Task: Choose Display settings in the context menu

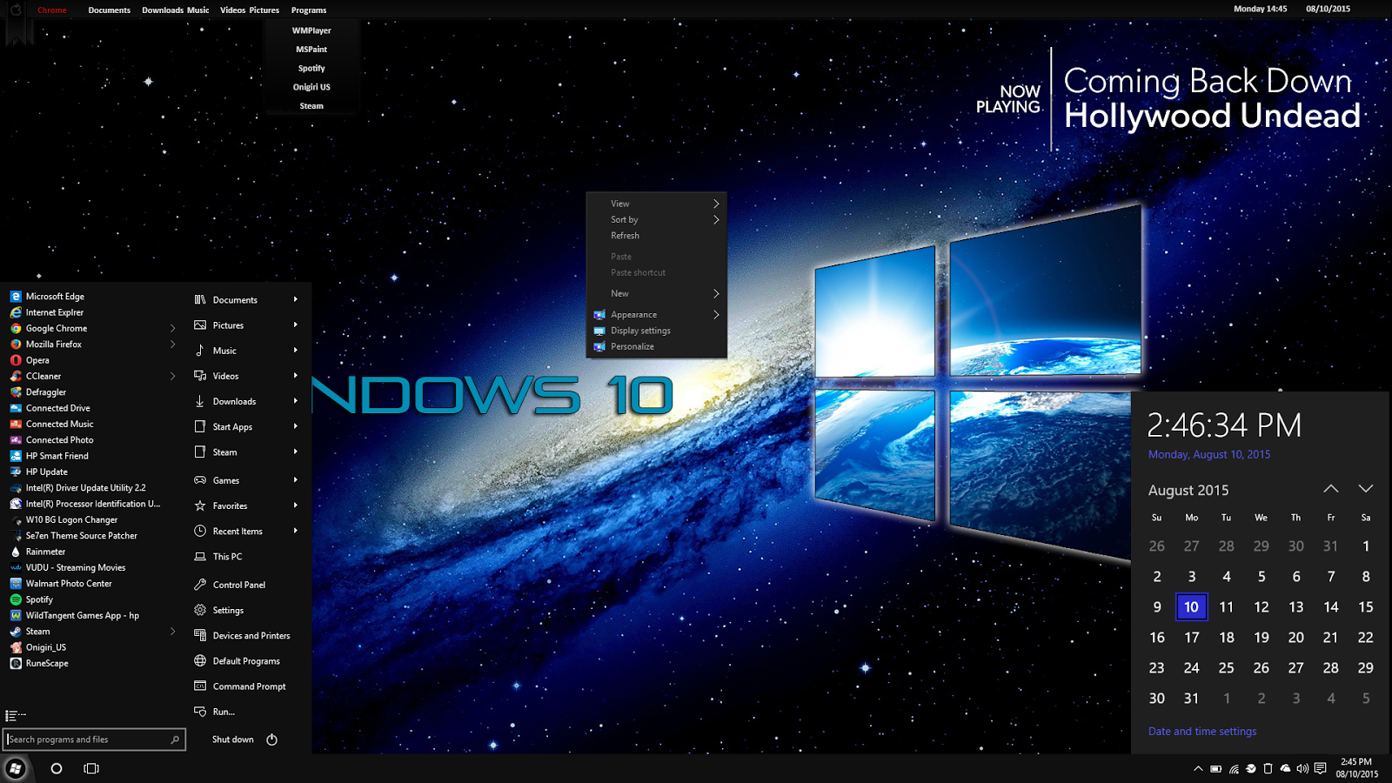Action: click(657, 331)
